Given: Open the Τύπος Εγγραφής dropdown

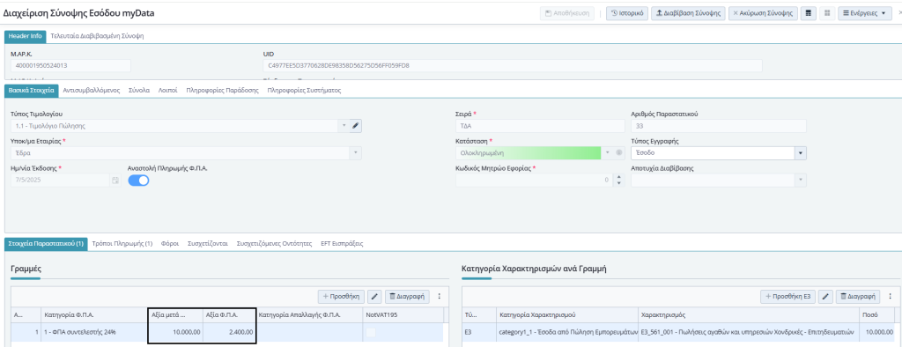Looking at the screenshot, I should [x=800, y=153].
